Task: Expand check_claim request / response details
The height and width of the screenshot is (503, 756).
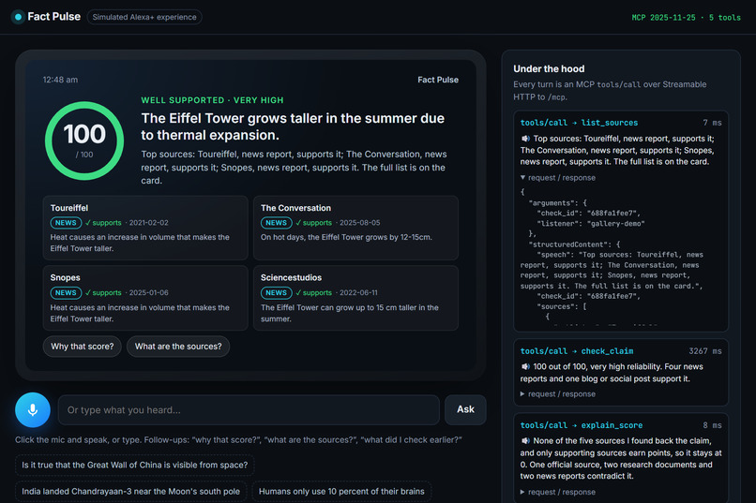Action: (x=558, y=394)
